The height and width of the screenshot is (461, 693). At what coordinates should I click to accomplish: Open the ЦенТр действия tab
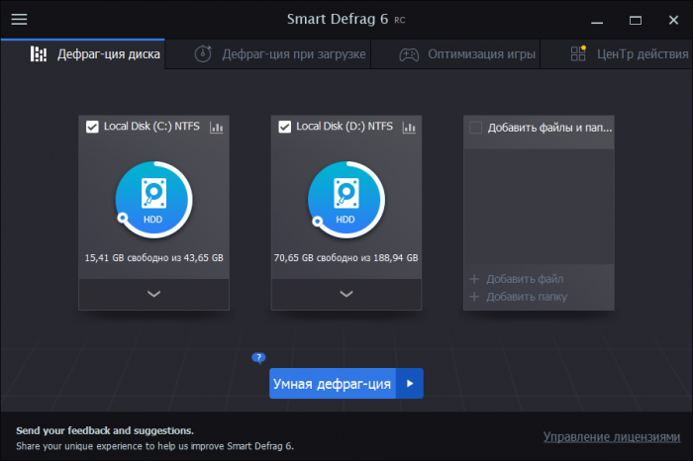[629, 53]
